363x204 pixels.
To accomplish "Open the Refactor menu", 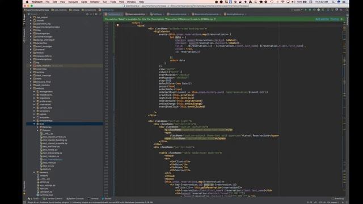I will pyautogui.click(x=95, y=2).
